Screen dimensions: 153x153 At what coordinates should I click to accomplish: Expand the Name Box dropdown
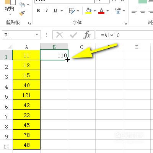click(37, 35)
